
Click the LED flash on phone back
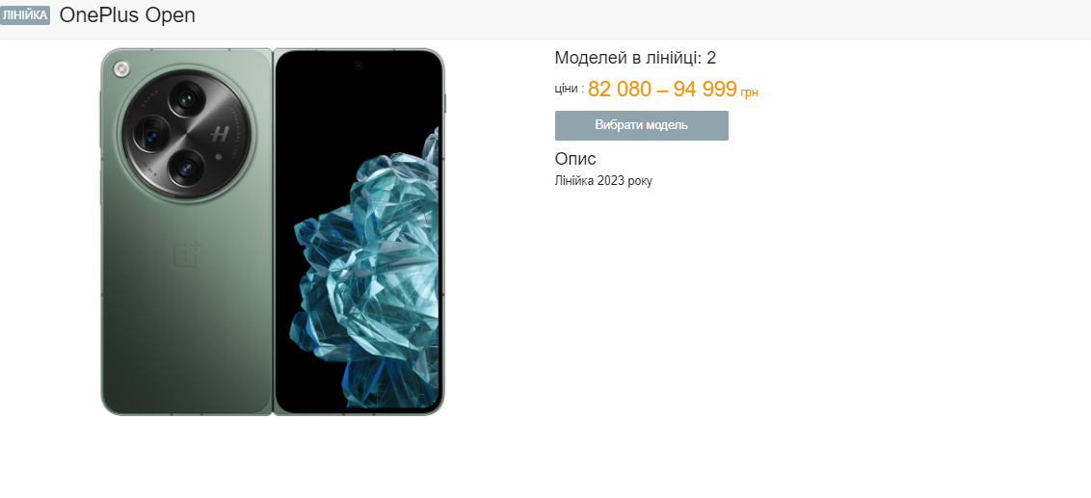pos(122,68)
